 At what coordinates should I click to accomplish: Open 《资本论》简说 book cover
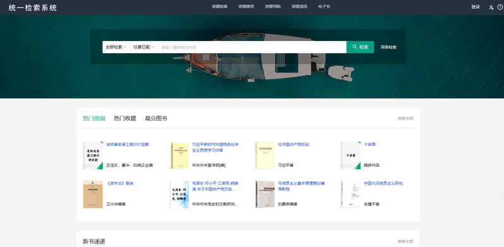tap(93, 195)
